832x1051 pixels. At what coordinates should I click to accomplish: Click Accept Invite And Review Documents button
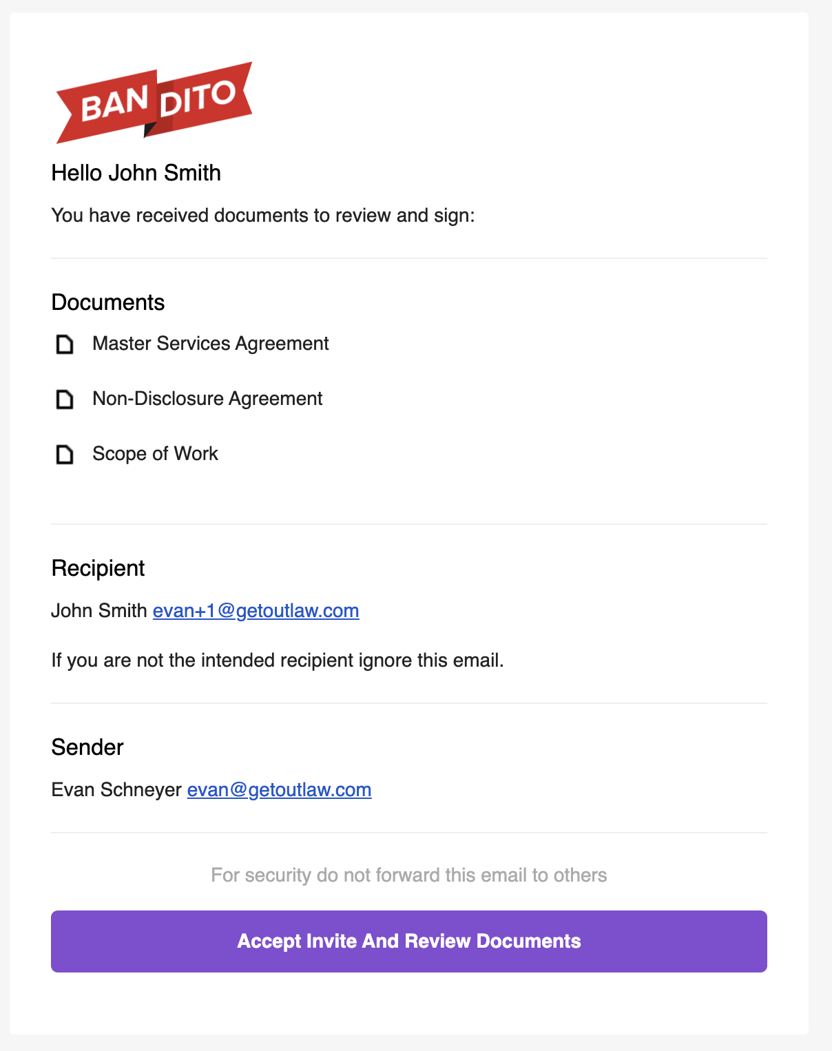click(x=409, y=941)
